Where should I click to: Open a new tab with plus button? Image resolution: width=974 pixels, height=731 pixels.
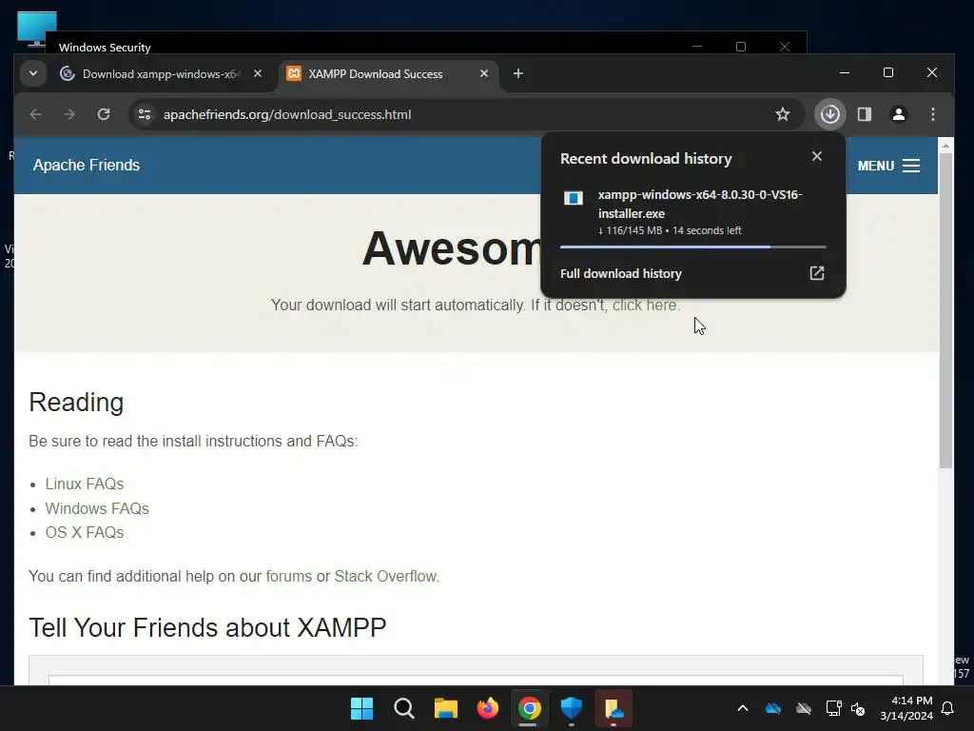point(518,73)
